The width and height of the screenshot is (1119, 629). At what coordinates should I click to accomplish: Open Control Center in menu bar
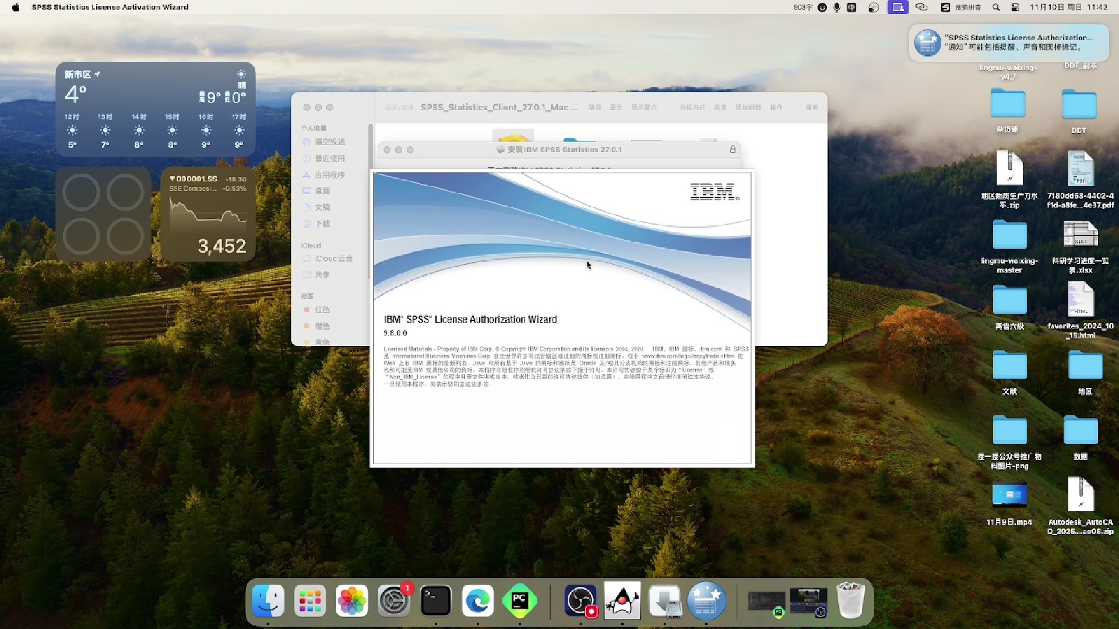pos(1015,7)
